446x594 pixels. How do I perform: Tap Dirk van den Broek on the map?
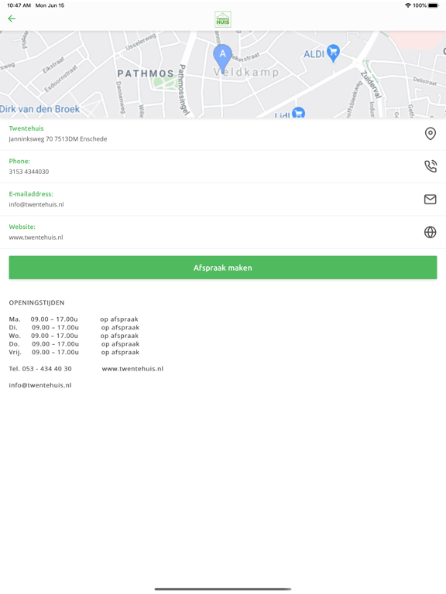[x=39, y=109]
